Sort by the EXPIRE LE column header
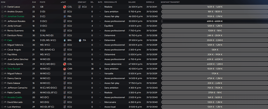This screenshot has width=268, height=109. 150,2
